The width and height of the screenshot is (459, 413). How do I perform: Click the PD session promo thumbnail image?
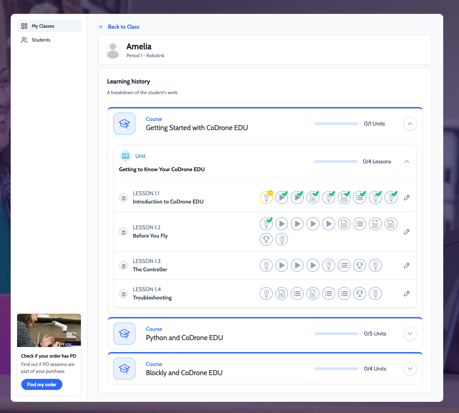(x=49, y=330)
